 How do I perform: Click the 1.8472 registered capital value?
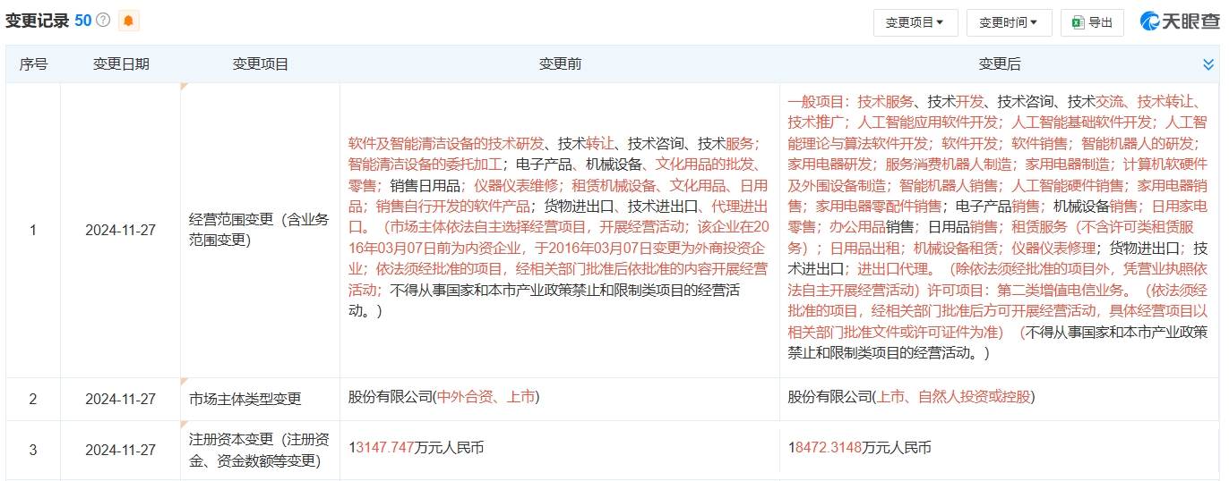pyautogui.click(x=859, y=448)
